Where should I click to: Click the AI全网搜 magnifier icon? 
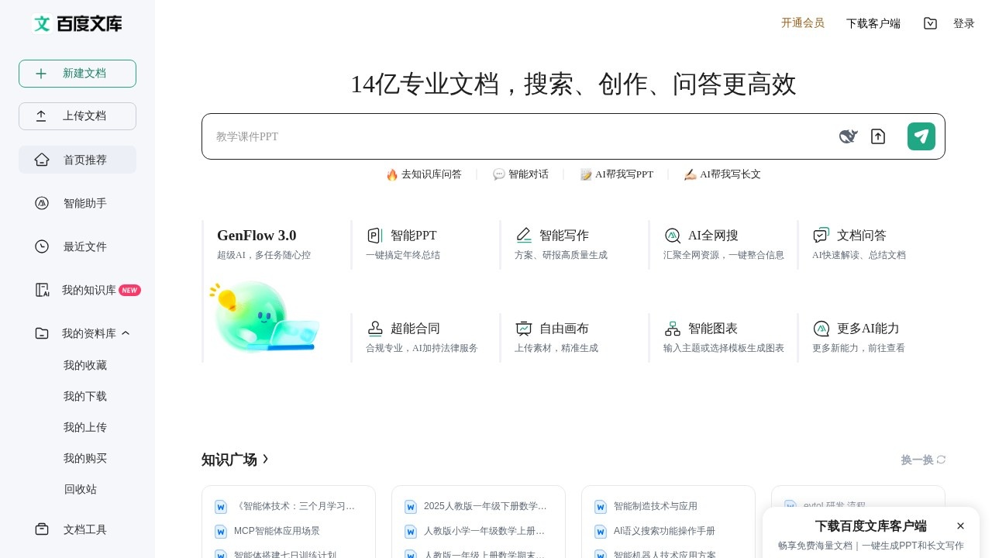click(x=673, y=235)
